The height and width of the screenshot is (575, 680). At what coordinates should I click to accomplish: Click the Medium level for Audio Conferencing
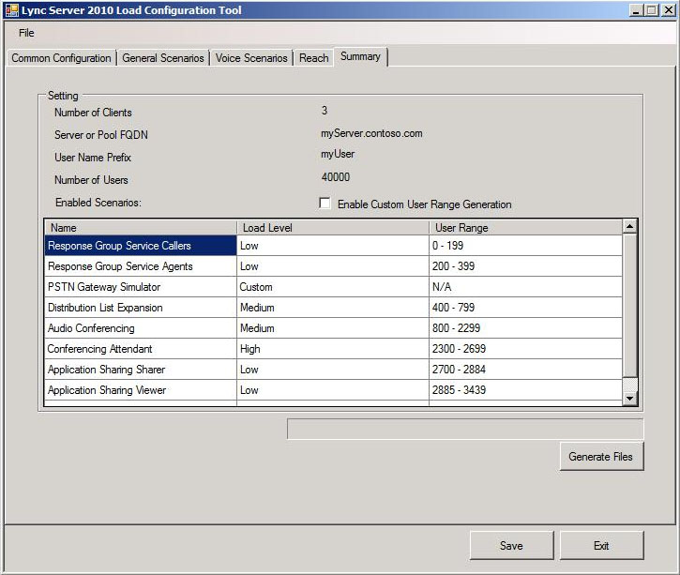(333, 328)
